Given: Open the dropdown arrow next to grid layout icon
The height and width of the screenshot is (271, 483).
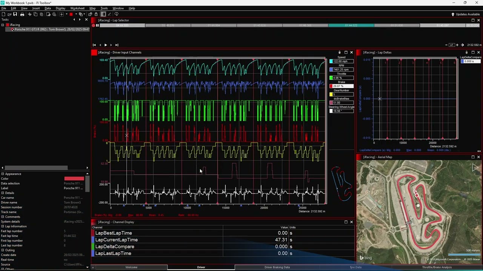Looking at the screenshot, I should pyautogui.click(x=66, y=14).
